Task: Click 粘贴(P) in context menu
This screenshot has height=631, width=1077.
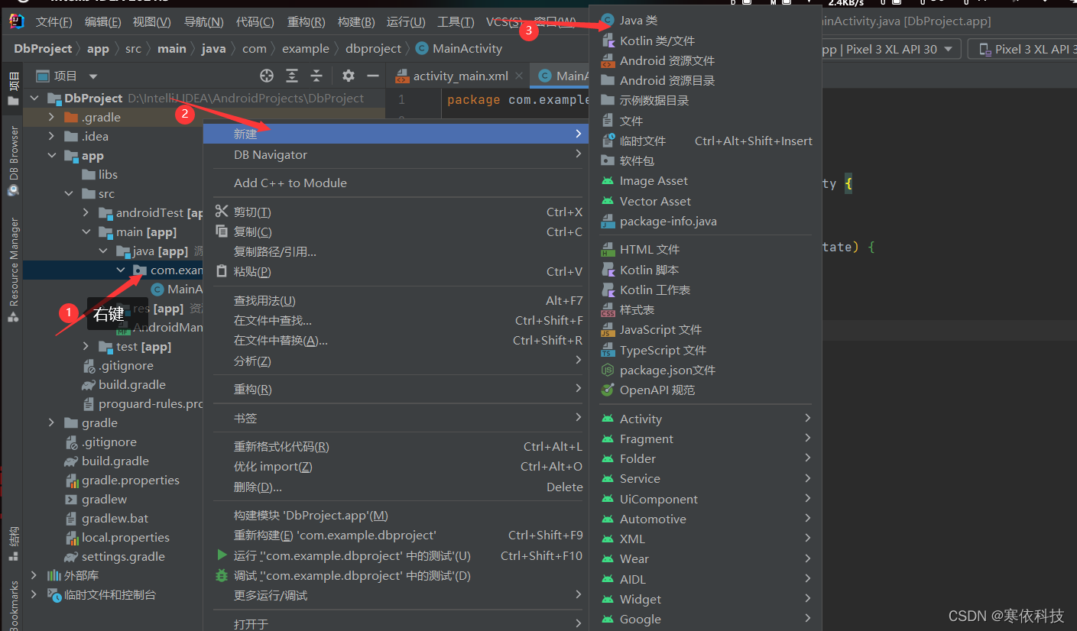Action: click(397, 271)
